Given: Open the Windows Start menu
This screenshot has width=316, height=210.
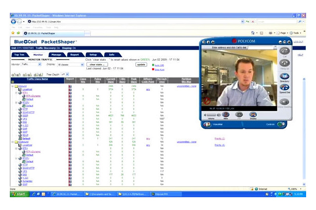Looking at the screenshot, I should tap(19, 194).
